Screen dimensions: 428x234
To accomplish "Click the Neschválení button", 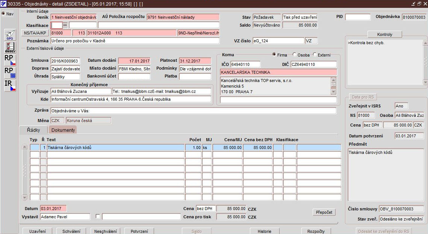I will (x=105, y=231).
